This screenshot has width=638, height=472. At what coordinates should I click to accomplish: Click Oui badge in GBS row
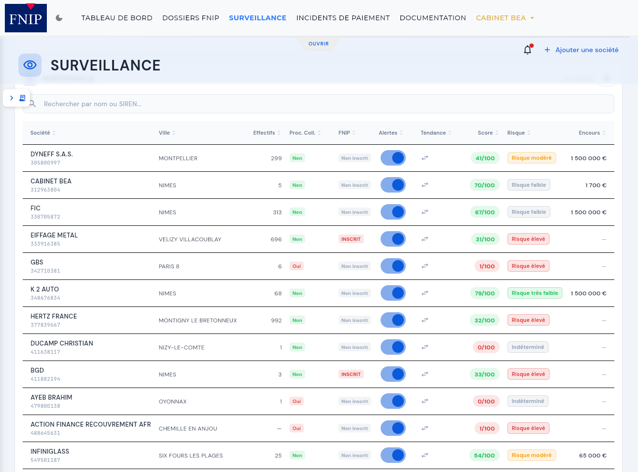pyautogui.click(x=297, y=266)
